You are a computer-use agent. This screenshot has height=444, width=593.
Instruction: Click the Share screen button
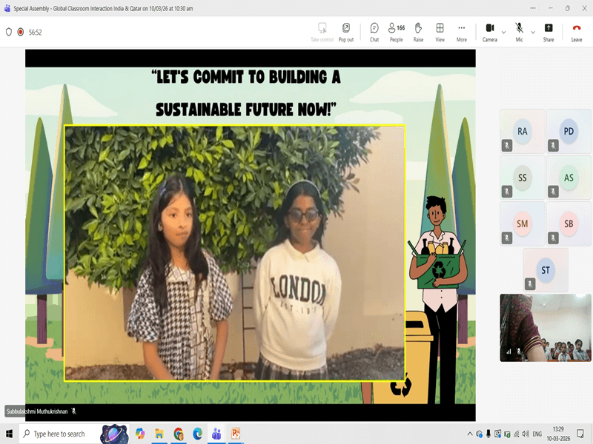point(548,32)
